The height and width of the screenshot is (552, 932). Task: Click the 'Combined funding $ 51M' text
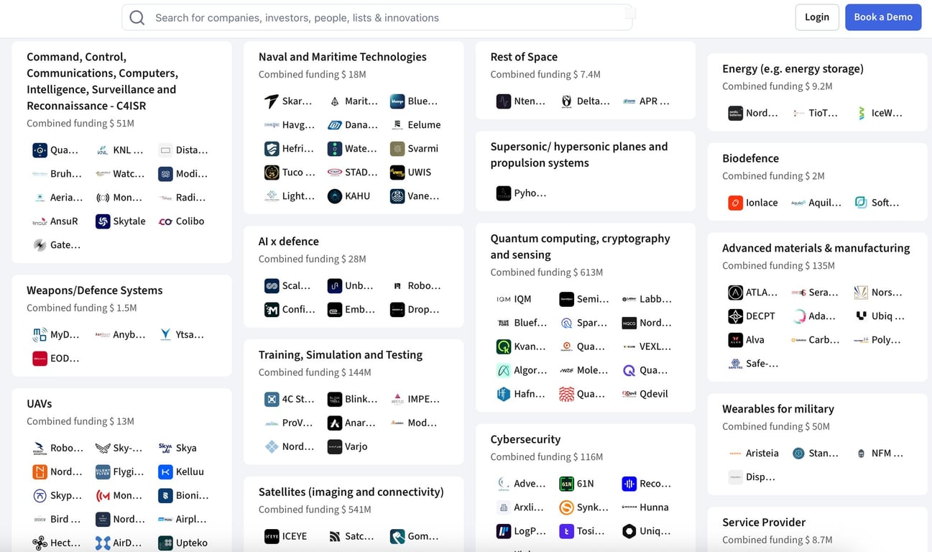coord(80,124)
